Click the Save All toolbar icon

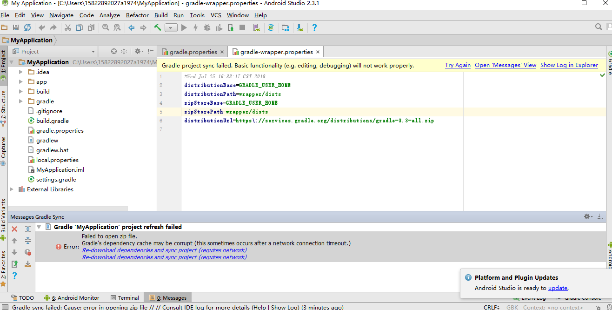[x=16, y=28]
